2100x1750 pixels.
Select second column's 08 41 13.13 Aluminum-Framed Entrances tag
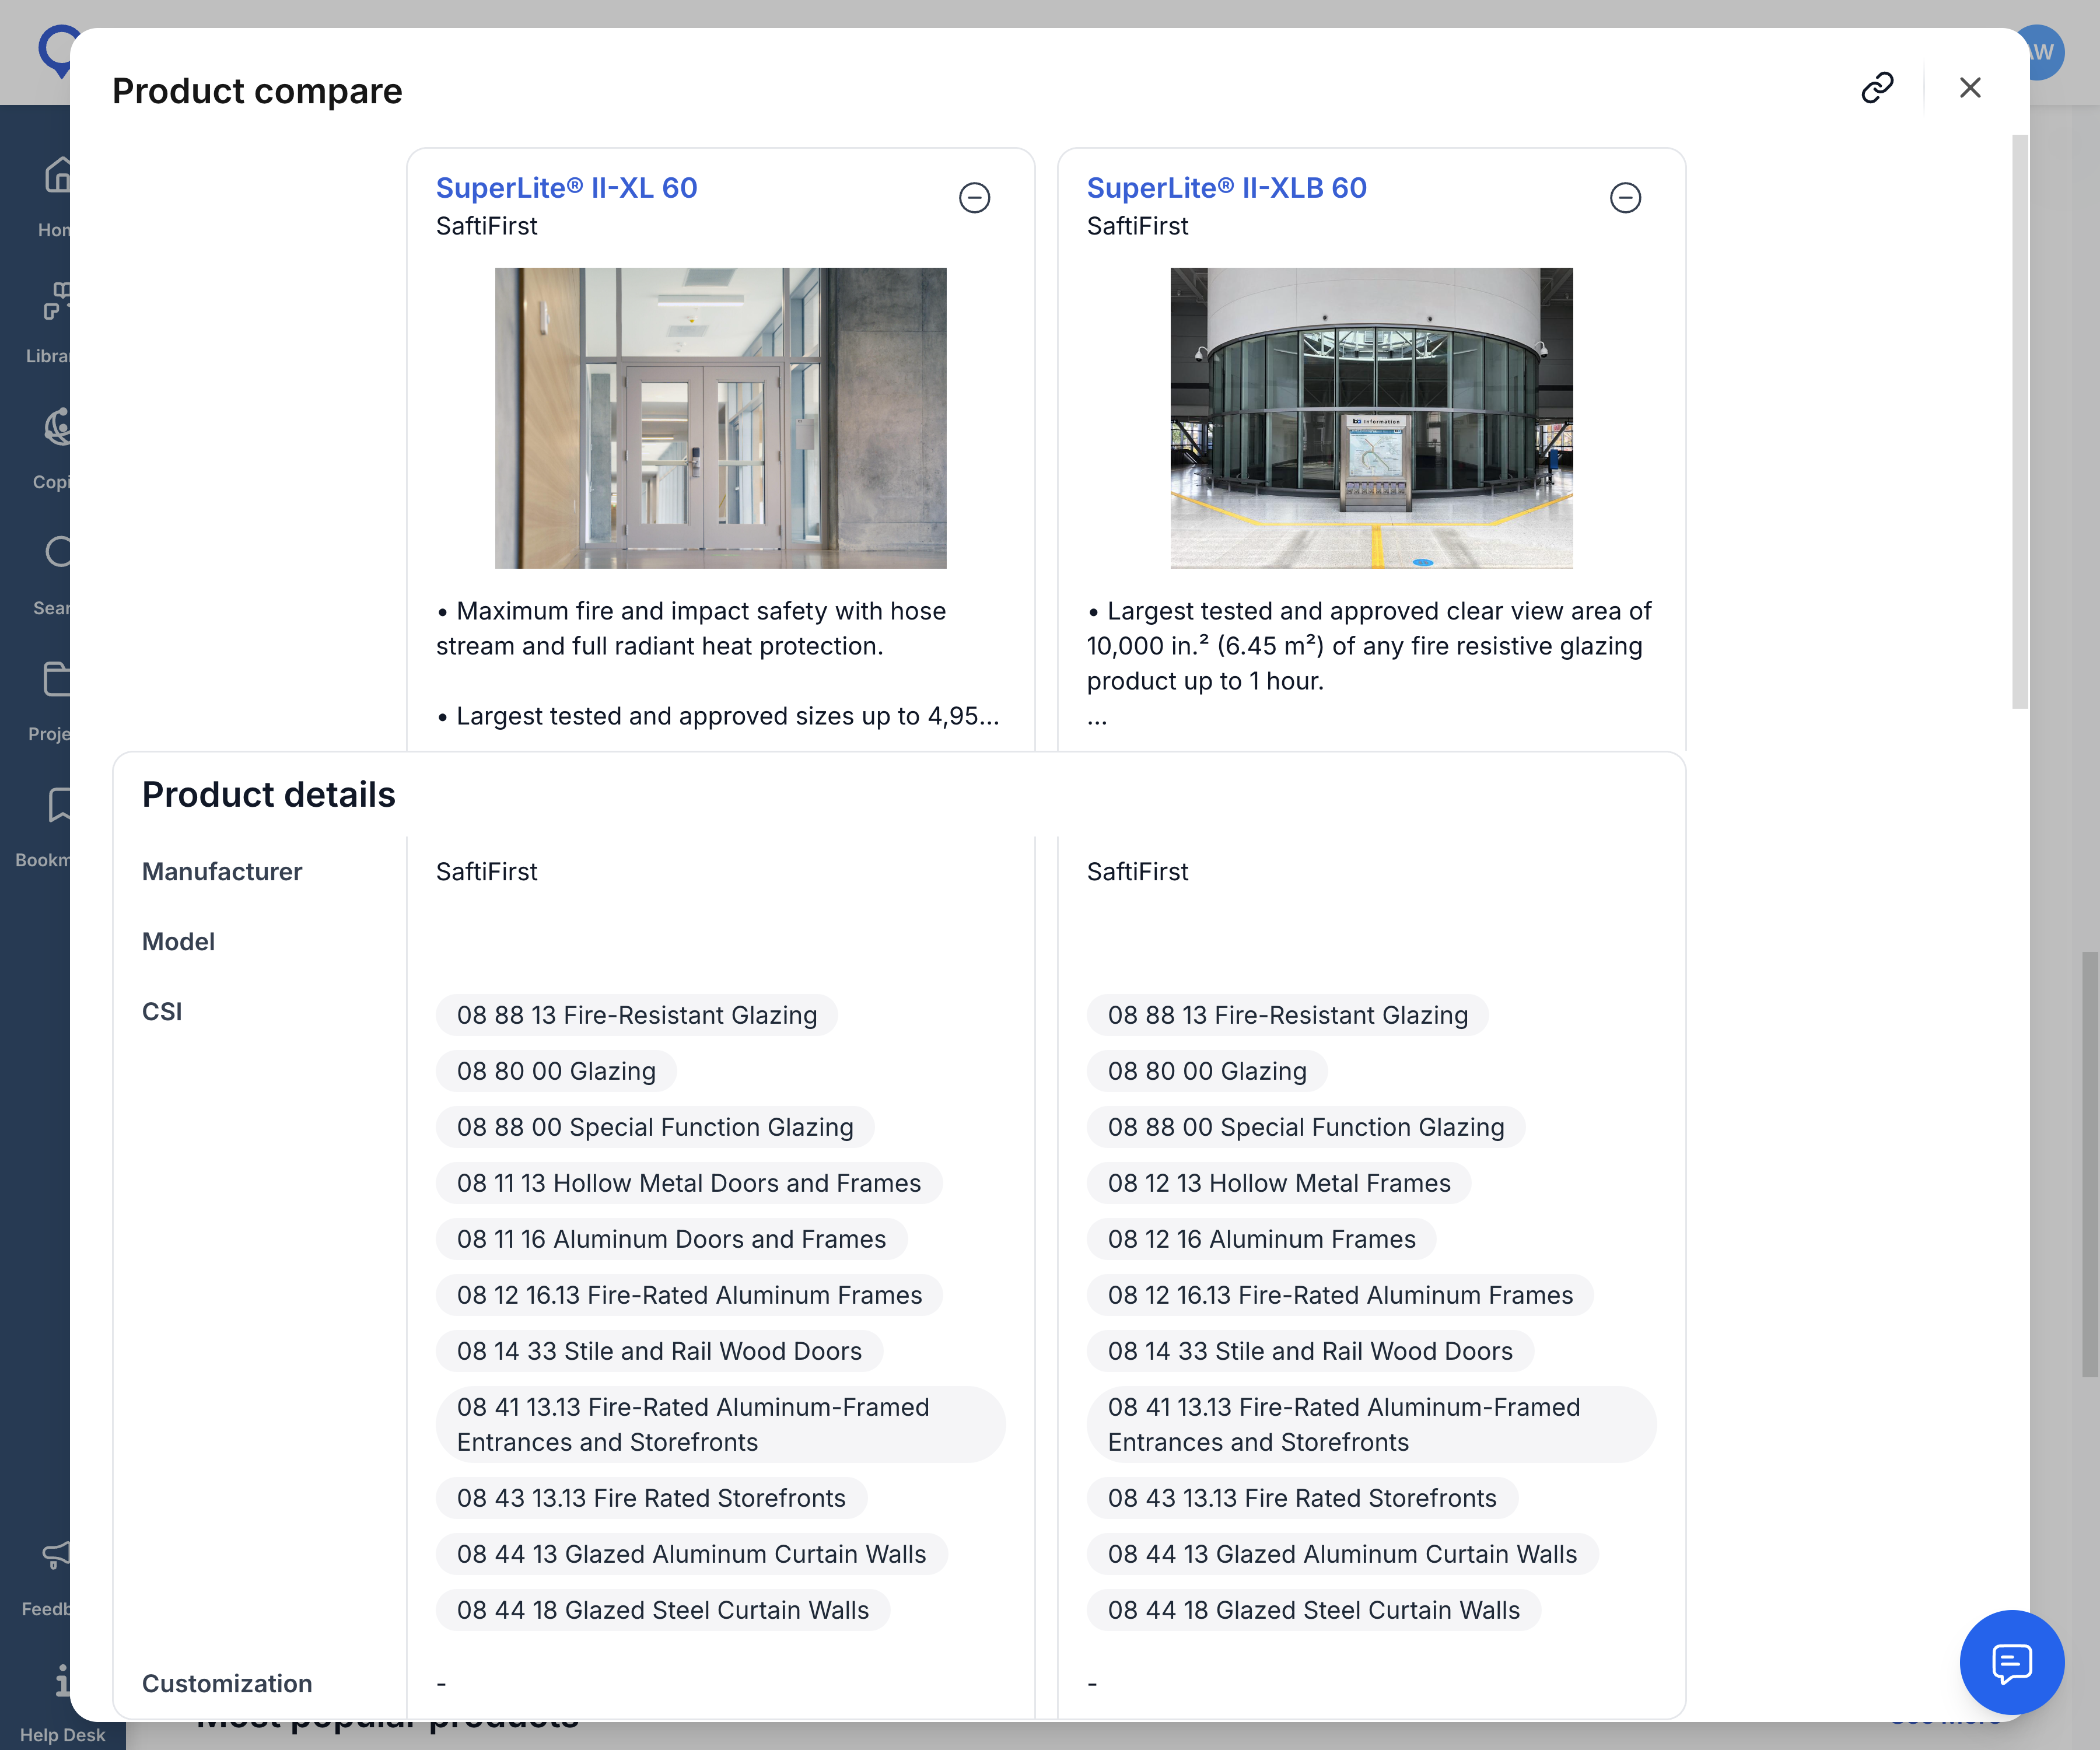click(x=1371, y=1424)
